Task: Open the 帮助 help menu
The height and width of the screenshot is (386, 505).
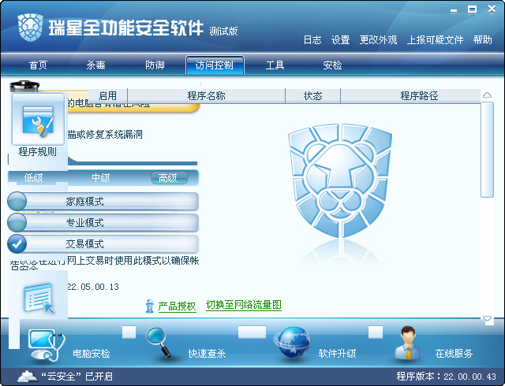Action: [482, 40]
